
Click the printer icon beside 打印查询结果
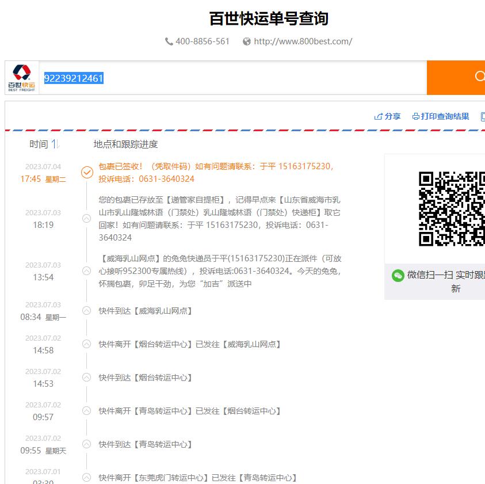coord(416,117)
